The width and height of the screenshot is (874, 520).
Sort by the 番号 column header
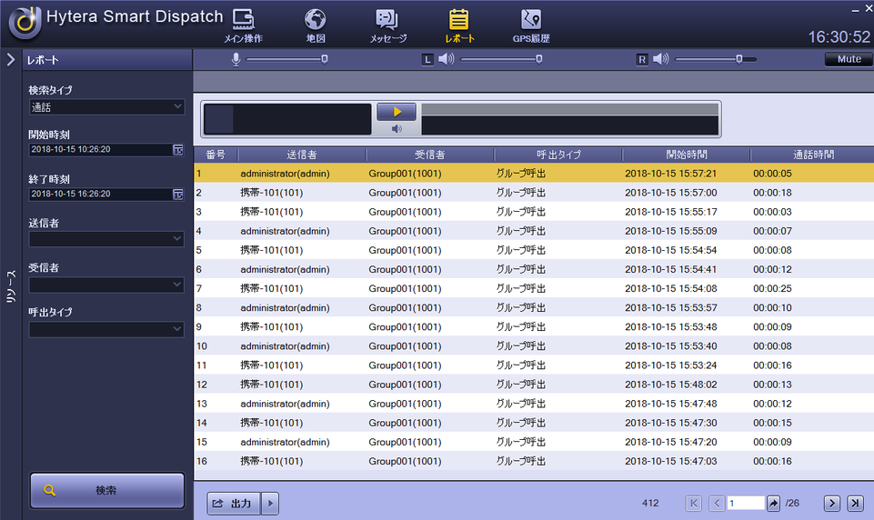[x=216, y=155]
